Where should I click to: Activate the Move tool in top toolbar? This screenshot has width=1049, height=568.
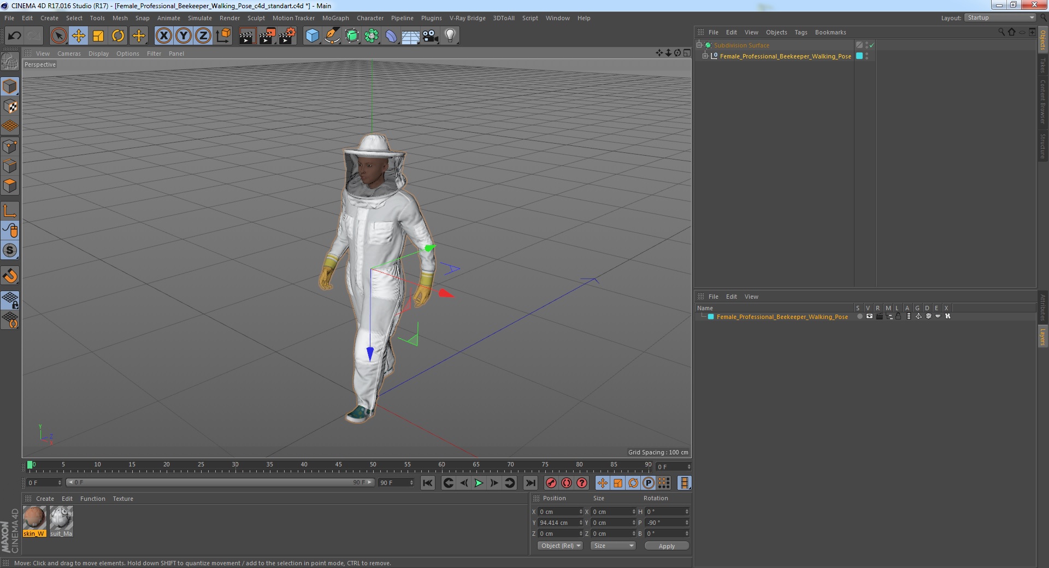tap(79, 36)
